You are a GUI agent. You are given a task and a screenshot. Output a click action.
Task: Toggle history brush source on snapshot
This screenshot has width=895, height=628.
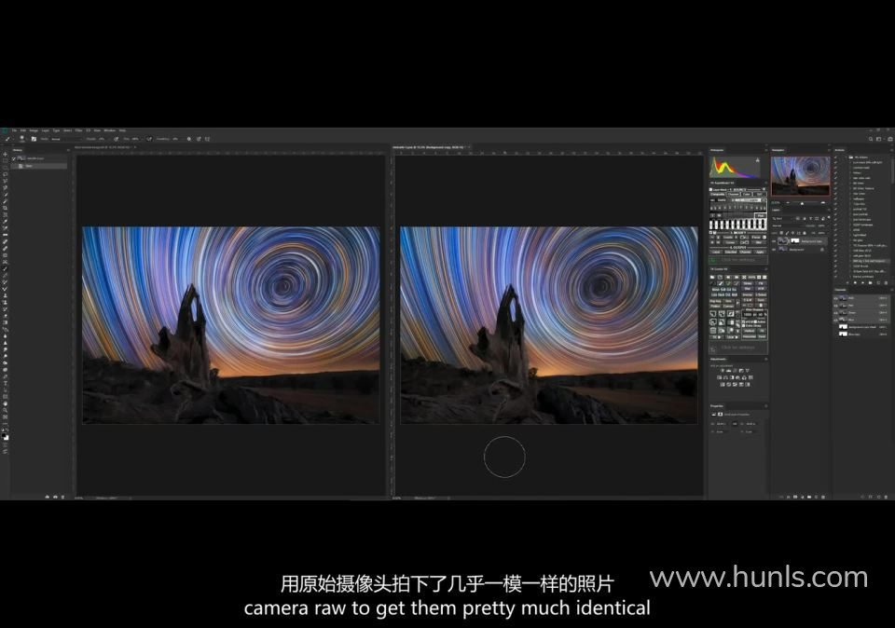[x=14, y=158]
